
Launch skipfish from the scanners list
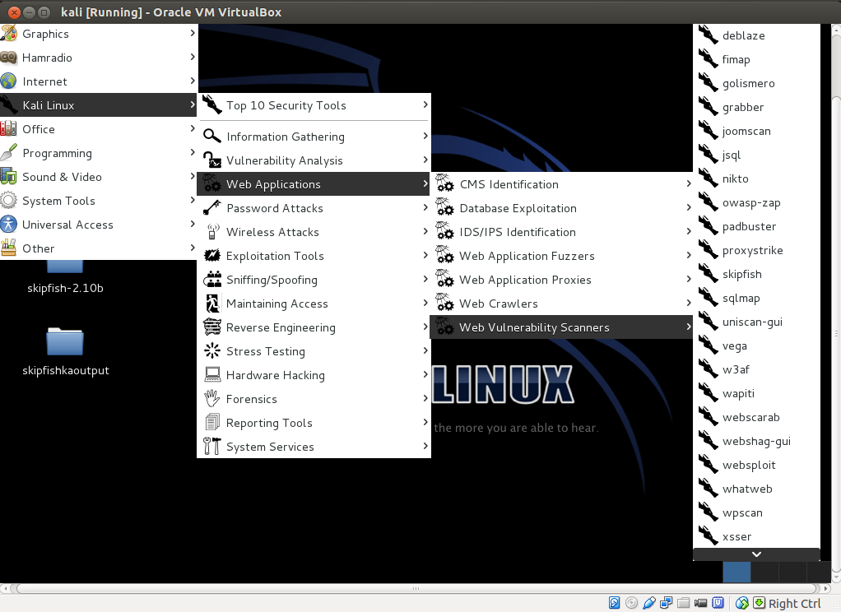(756, 274)
